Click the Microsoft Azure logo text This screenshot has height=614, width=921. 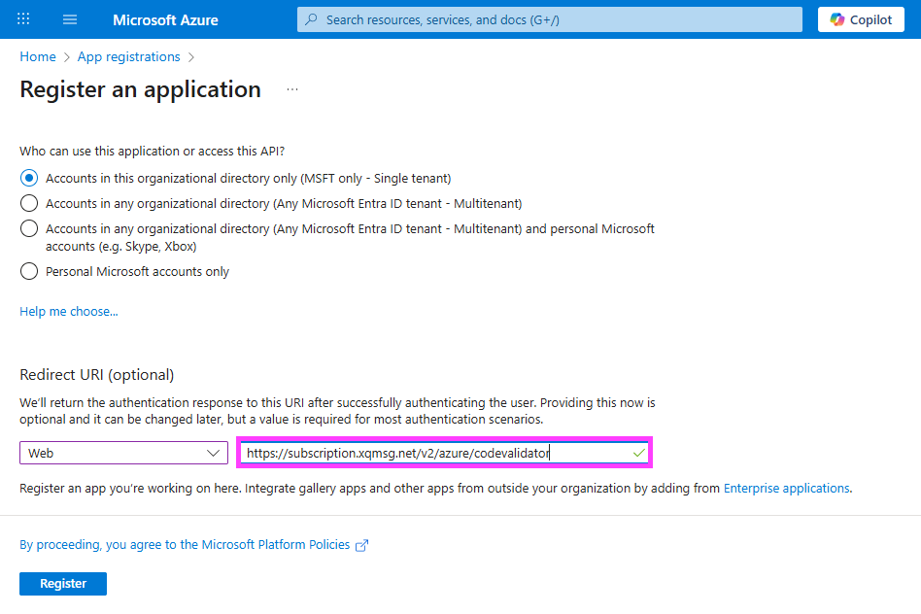pyautogui.click(x=165, y=19)
